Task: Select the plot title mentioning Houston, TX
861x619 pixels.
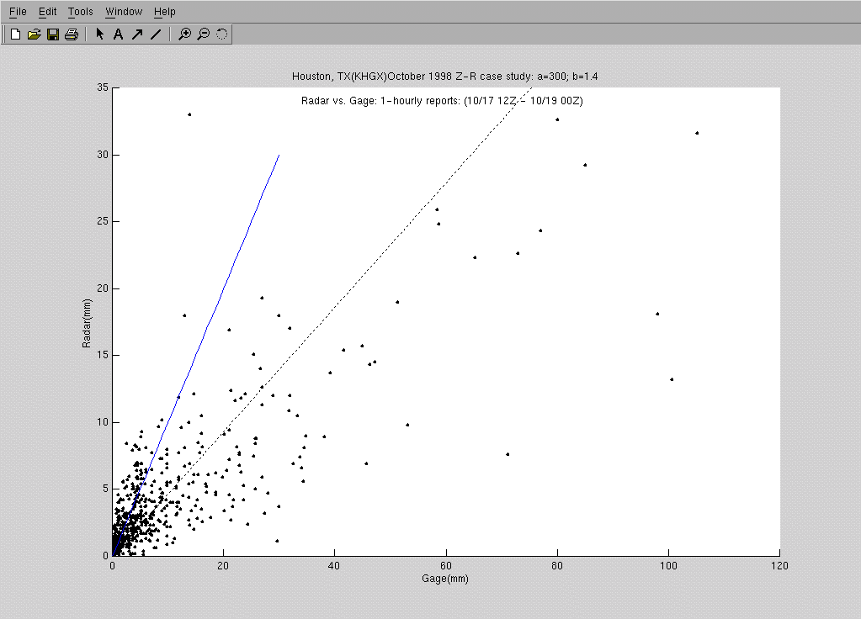Action: [444, 77]
